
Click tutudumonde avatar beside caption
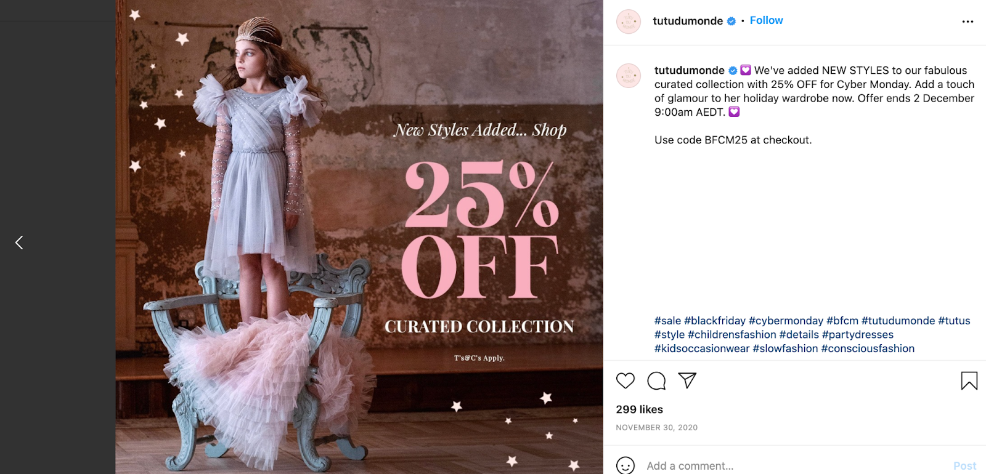pyautogui.click(x=629, y=76)
